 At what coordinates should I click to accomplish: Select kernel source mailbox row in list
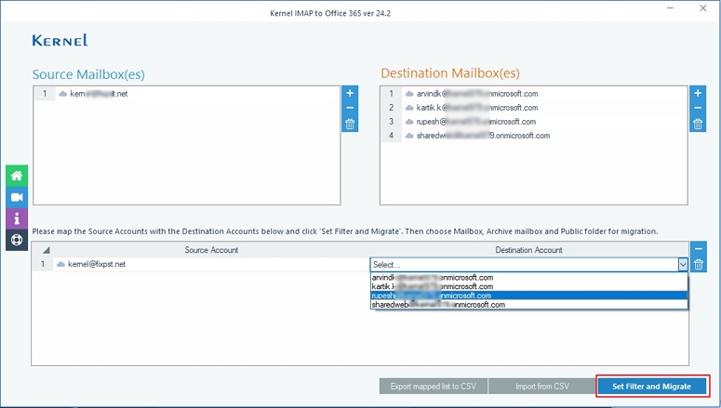coord(187,94)
